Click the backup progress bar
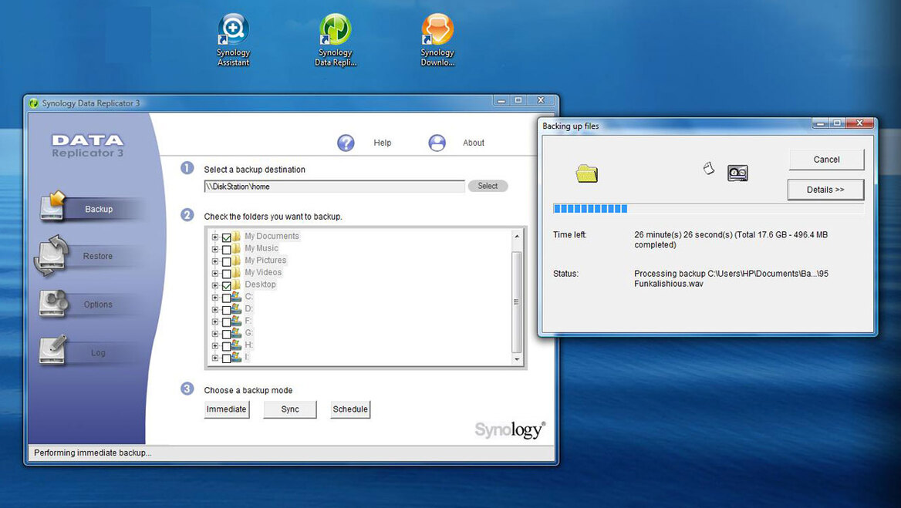Image resolution: width=901 pixels, height=508 pixels. (x=708, y=209)
